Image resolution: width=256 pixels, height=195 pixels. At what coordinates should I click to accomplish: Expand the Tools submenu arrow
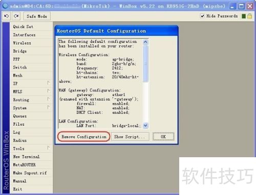point(49,148)
